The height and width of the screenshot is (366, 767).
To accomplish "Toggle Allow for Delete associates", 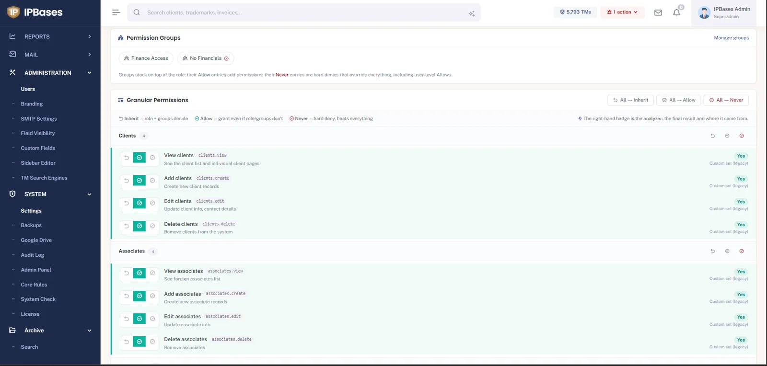I will [139, 342].
